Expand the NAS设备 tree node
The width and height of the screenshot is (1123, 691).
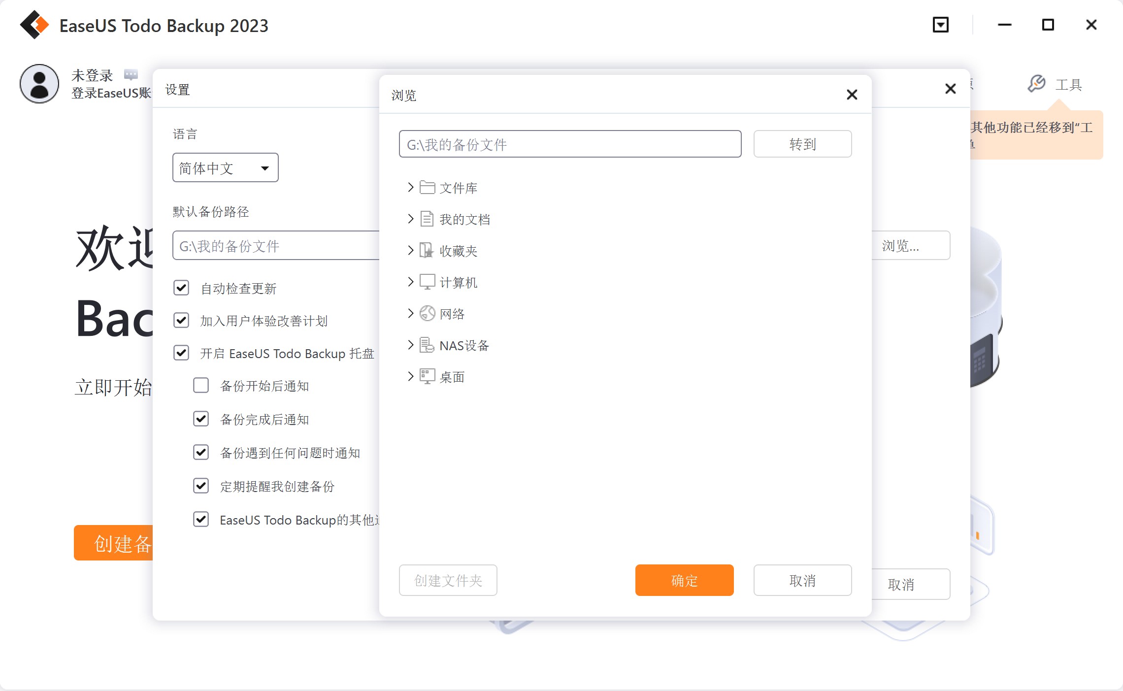[410, 345]
